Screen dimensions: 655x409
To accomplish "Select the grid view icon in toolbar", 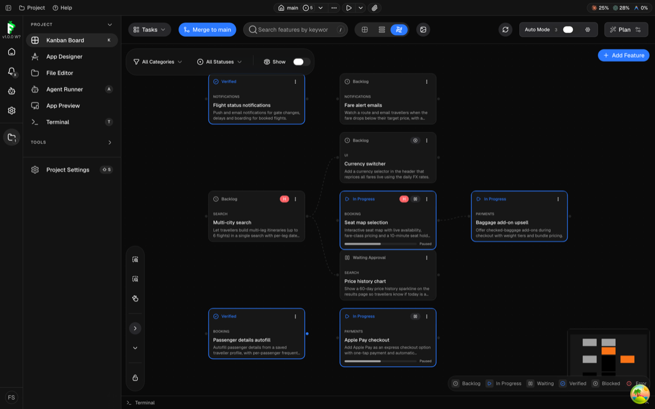I will coord(364,30).
